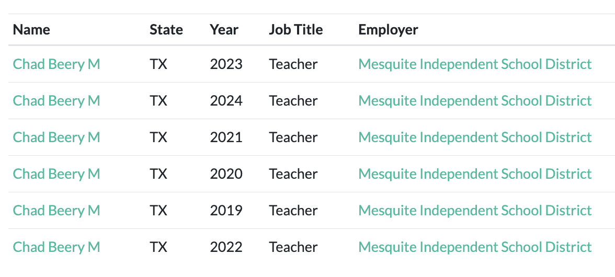The image size is (615, 277).
Task: Open Chad Beery M link for 2023
Action: click(56, 64)
